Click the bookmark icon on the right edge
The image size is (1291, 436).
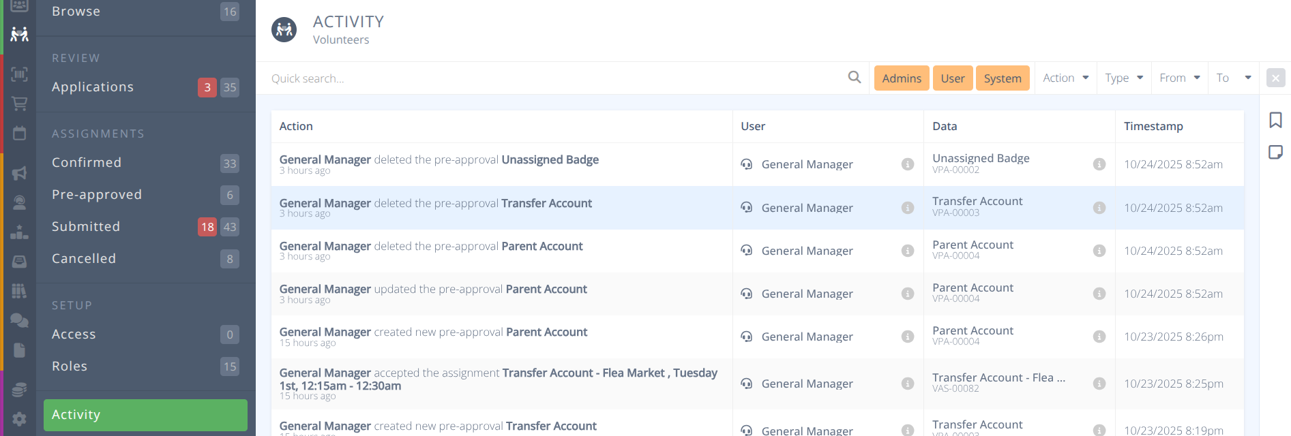1275,120
